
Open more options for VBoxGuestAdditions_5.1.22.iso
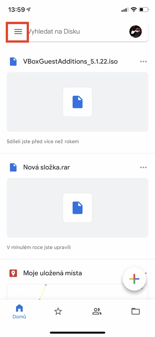click(143, 61)
